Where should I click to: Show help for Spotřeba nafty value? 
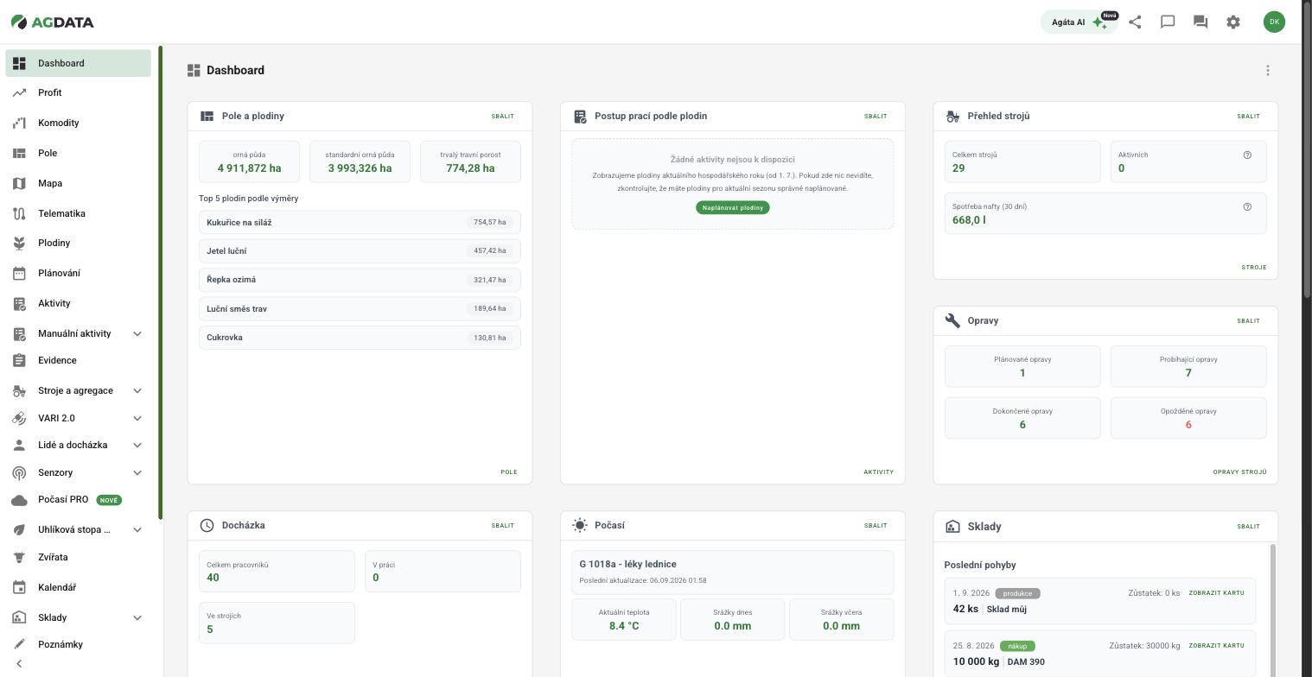coord(1247,207)
